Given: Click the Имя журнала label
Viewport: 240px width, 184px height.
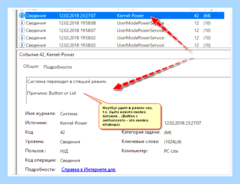Looking at the screenshot, I should (40, 113).
